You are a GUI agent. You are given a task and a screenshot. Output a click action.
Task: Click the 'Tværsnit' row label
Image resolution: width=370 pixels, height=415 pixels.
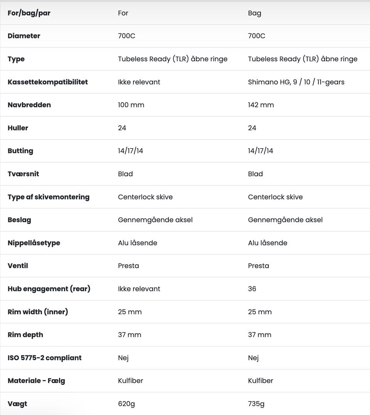(23, 174)
